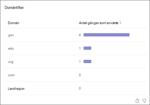Click the .edu usage bar
This screenshot has width=150, height=105.
pyautogui.click(x=87, y=48)
